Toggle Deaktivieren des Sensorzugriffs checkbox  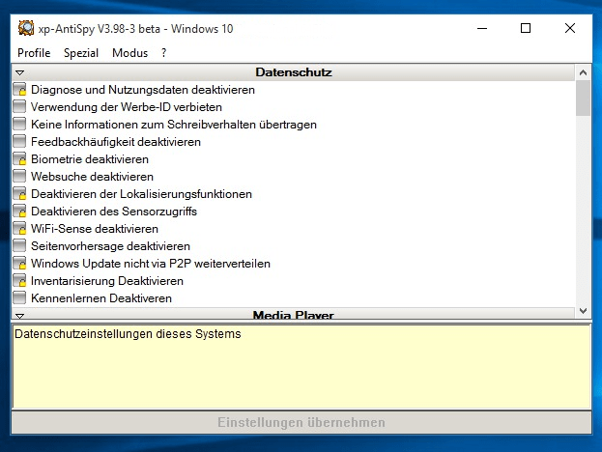click(19, 211)
